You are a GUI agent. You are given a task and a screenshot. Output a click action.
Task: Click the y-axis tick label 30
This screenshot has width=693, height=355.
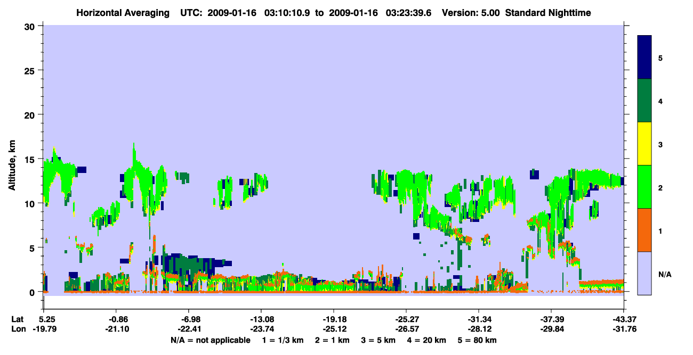click(x=30, y=26)
